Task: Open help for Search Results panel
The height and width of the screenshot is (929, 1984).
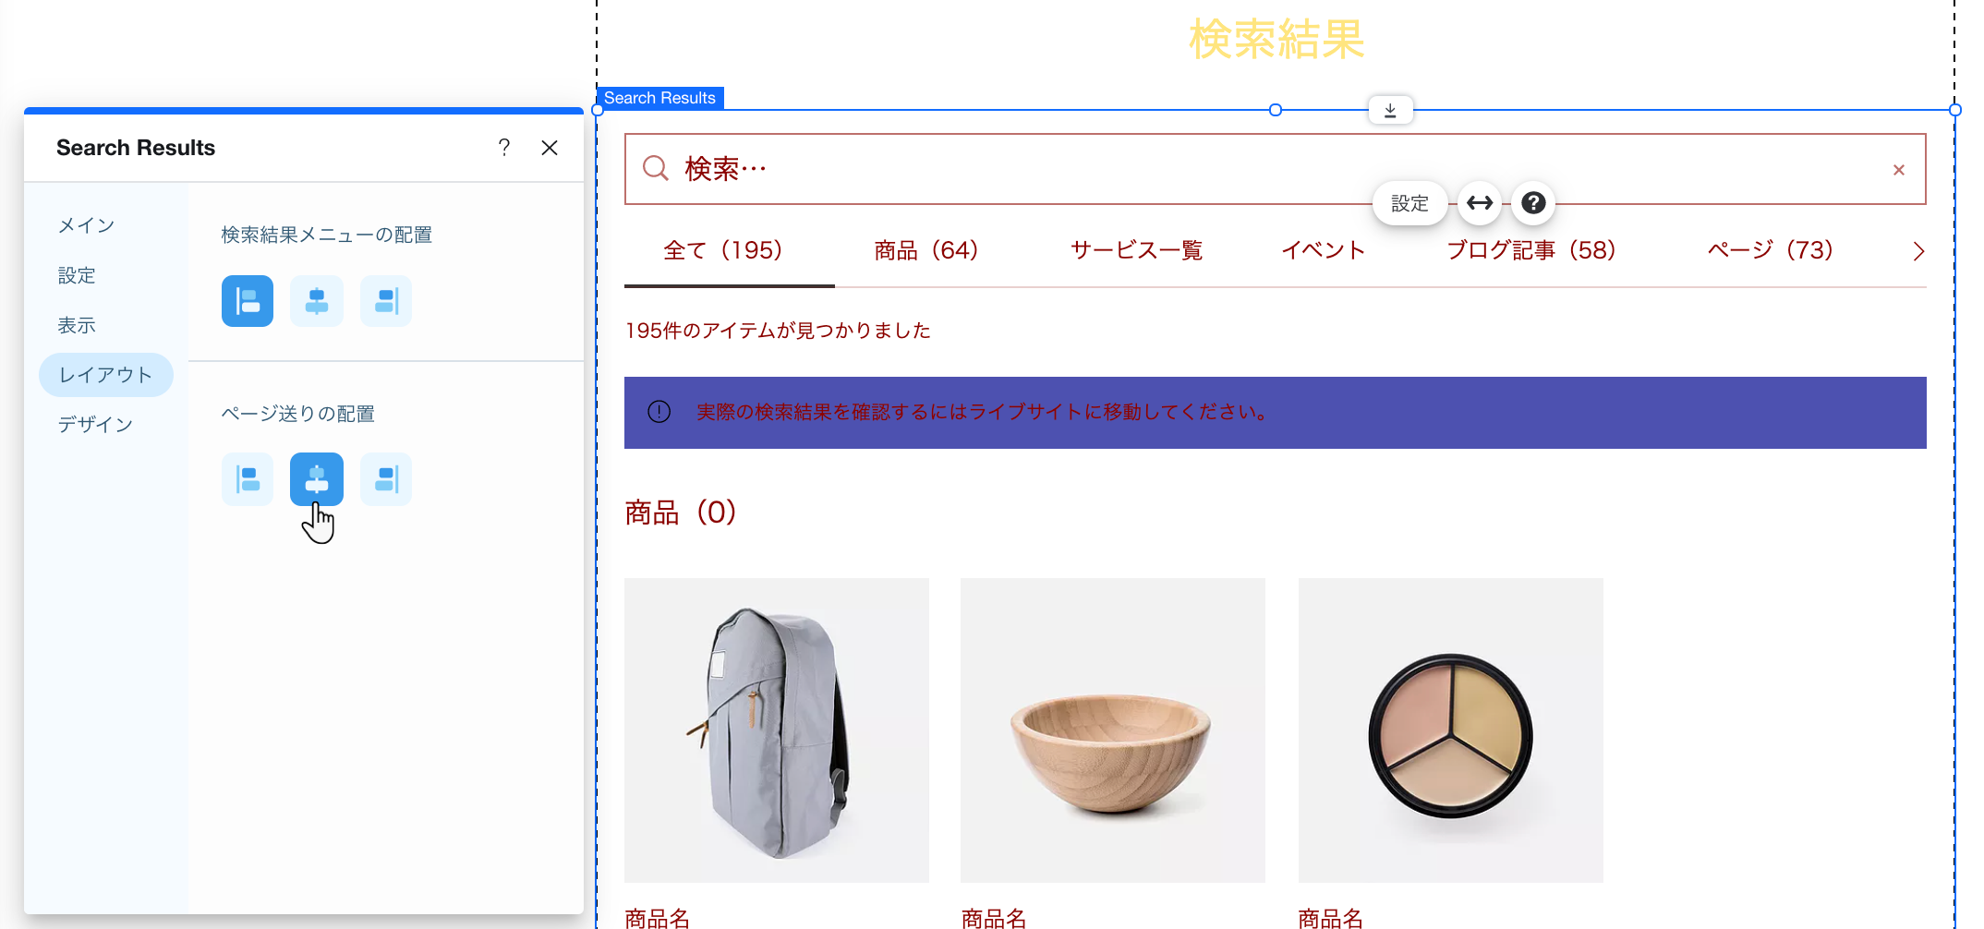Action: click(503, 148)
